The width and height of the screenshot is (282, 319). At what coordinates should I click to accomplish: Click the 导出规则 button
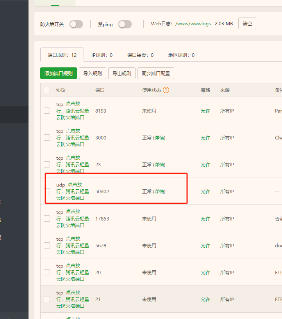point(122,73)
